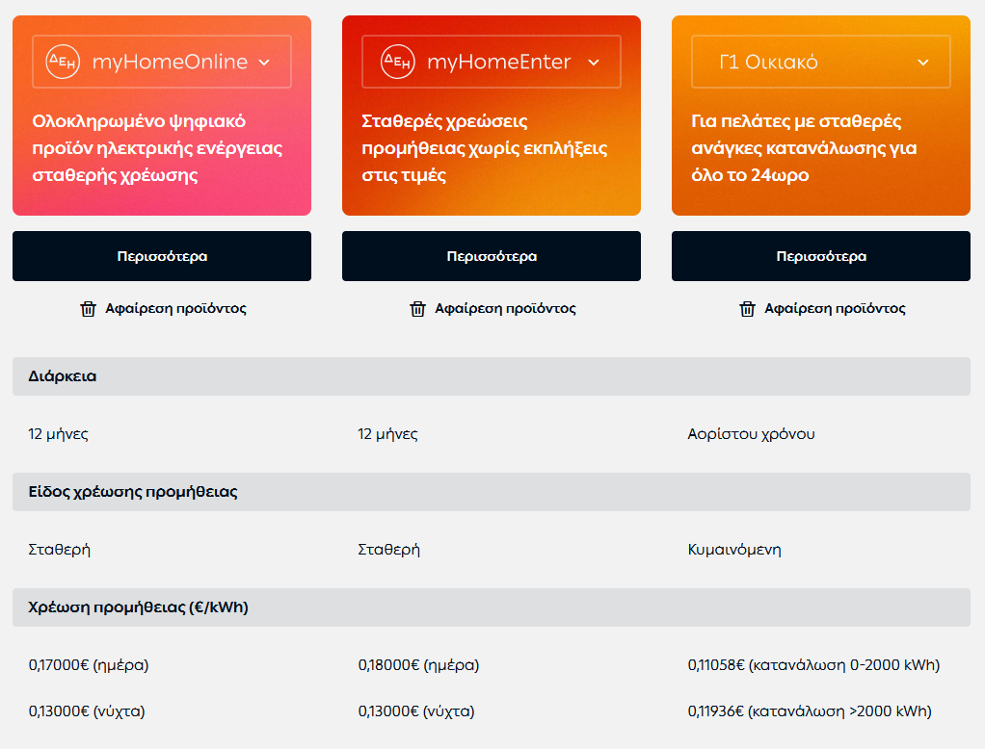Expand the myHomeOnline product dropdown chevron
This screenshot has width=985, height=749.
pos(264,63)
